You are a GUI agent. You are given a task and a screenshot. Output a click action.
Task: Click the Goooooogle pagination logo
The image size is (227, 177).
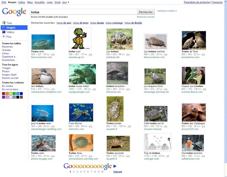click(88, 166)
